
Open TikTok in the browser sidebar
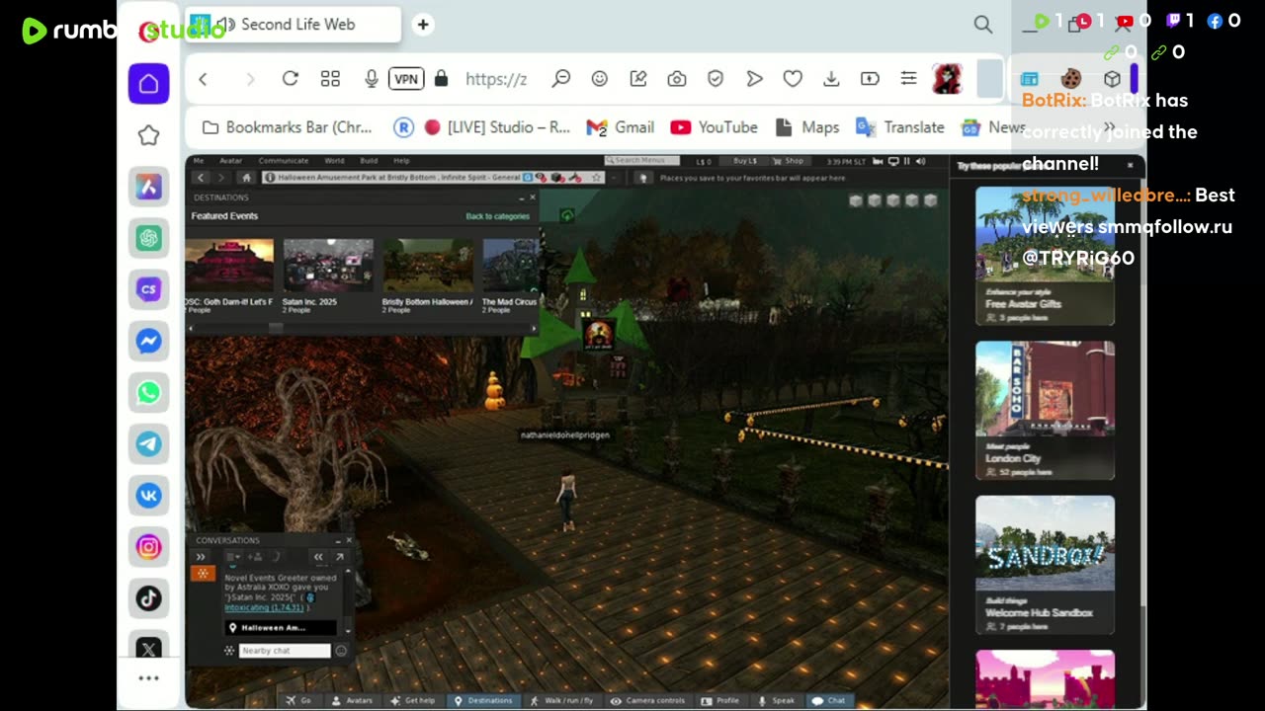pyautogui.click(x=148, y=597)
